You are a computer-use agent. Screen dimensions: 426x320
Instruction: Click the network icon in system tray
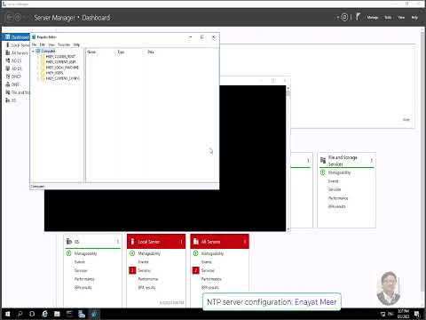point(383,314)
